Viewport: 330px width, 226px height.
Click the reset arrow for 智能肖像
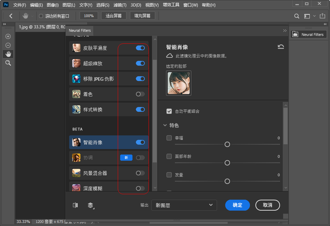[x=281, y=47]
